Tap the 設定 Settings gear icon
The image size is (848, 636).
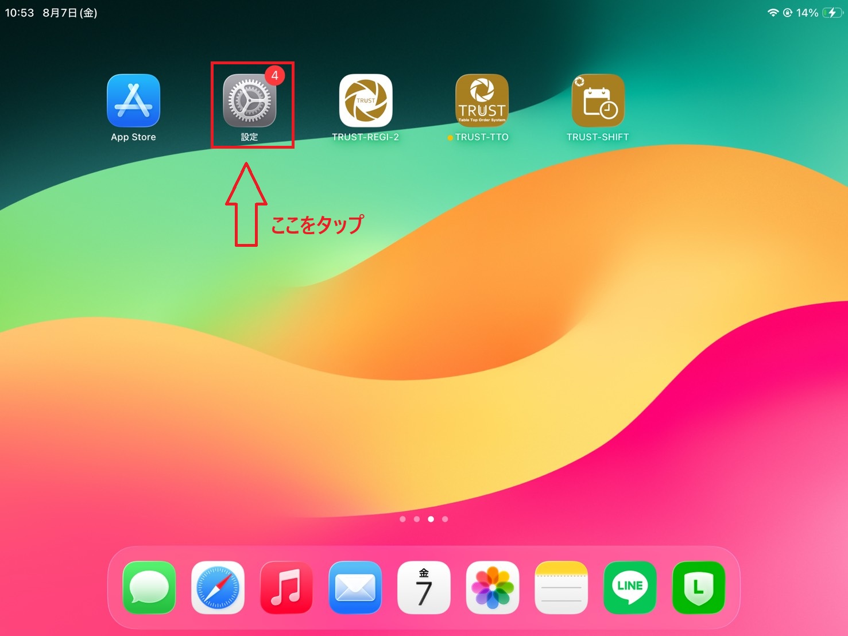click(x=249, y=100)
